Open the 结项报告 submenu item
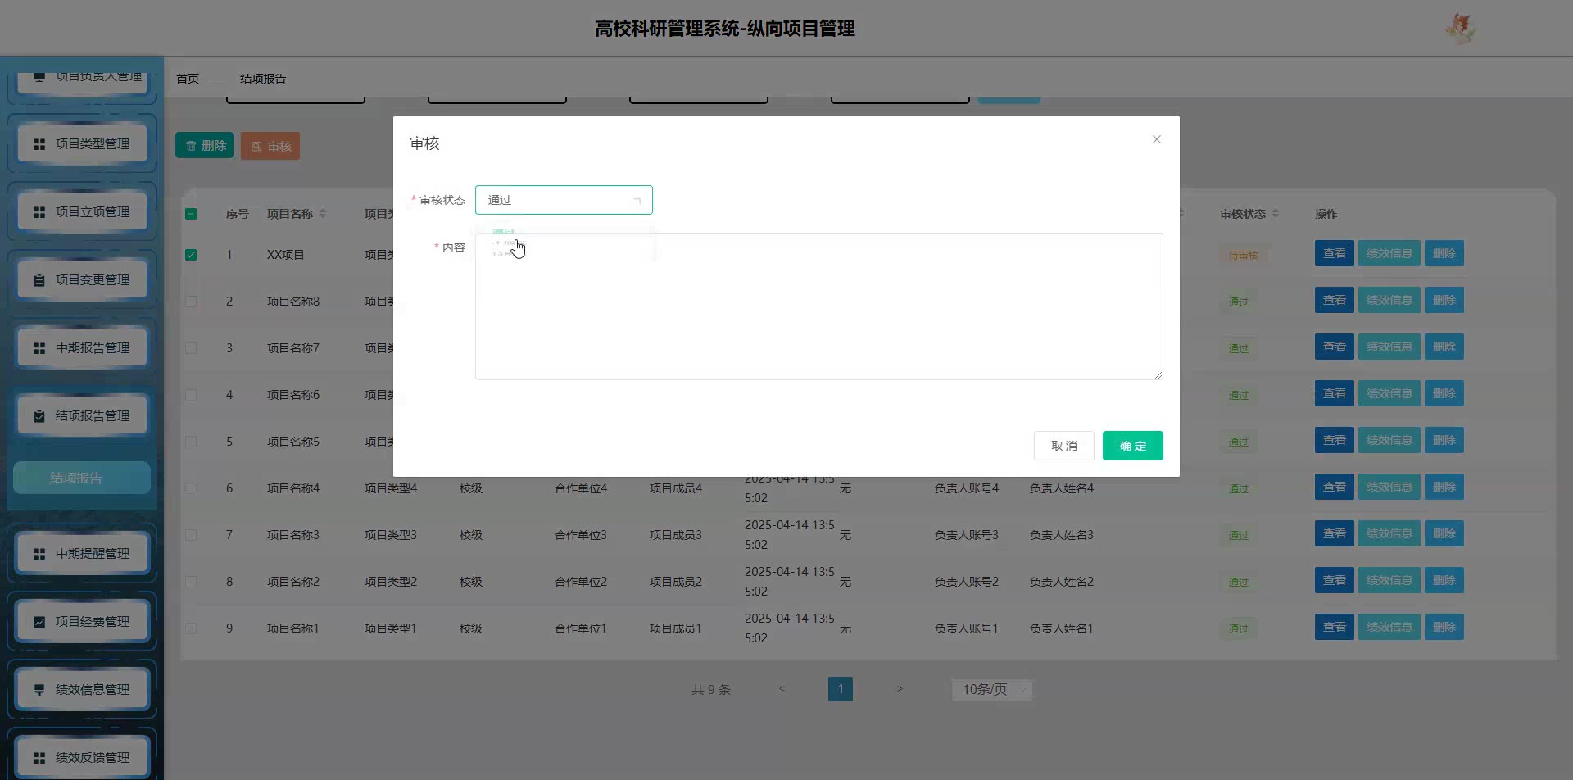The height and width of the screenshot is (780, 1573). (x=81, y=478)
